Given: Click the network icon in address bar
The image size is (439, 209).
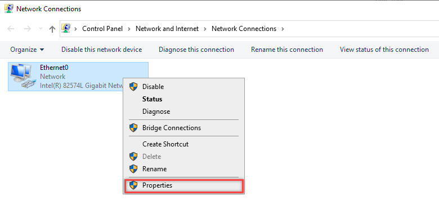Looking at the screenshot, I should coord(66,28).
